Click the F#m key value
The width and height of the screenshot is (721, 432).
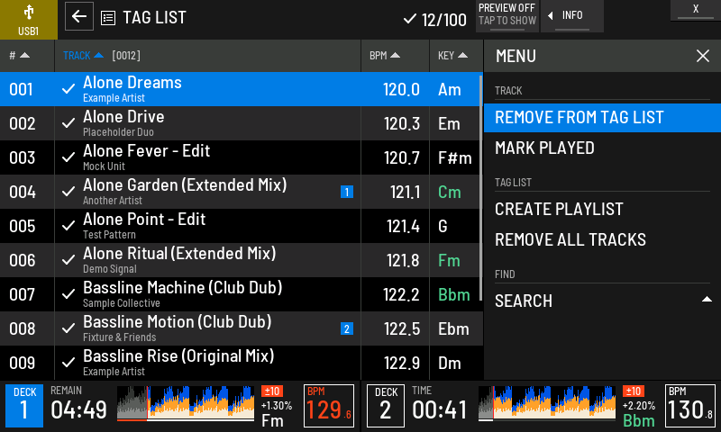tap(455, 158)
